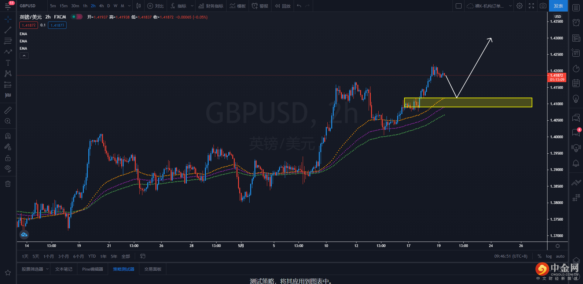Switch to the 文本笔记 tab
The image size is (583, 284).
[x=64, y=269]
